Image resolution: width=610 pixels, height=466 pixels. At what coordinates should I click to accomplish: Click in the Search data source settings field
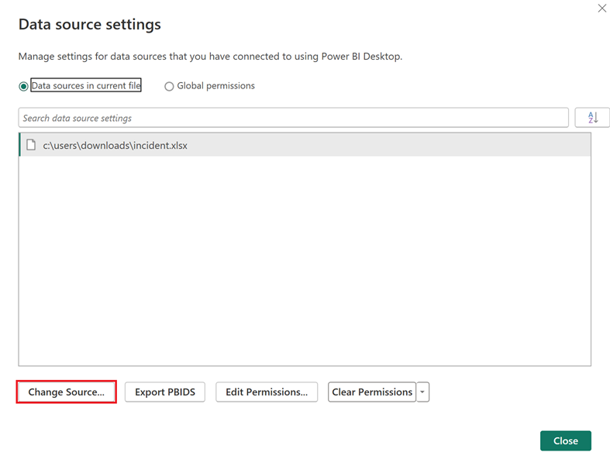[x=293, y=118]
